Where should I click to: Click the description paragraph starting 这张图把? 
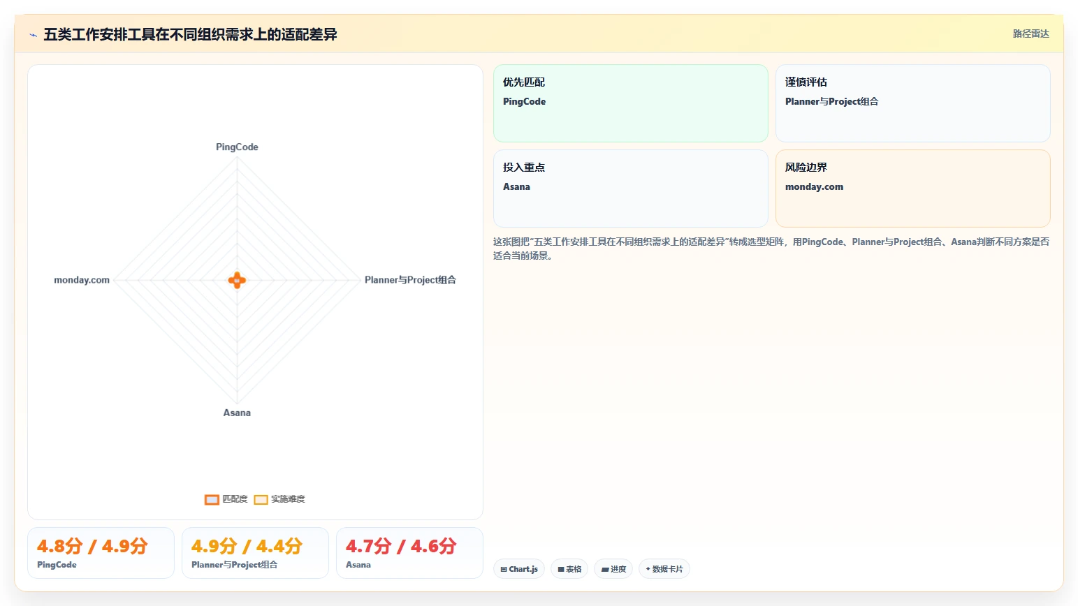(771, 249)
